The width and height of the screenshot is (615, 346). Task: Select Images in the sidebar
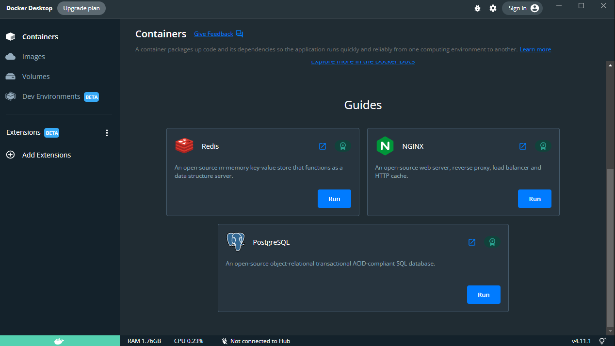[x=33, y=57]
